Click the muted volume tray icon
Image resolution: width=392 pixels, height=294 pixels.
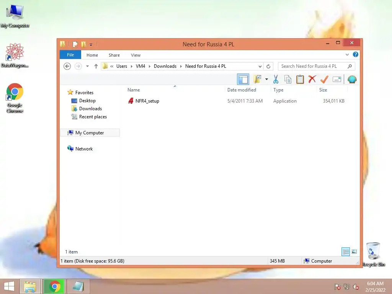[x=356, y=286]
